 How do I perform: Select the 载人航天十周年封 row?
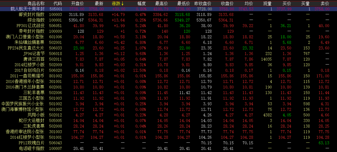[x=168, y=9]
